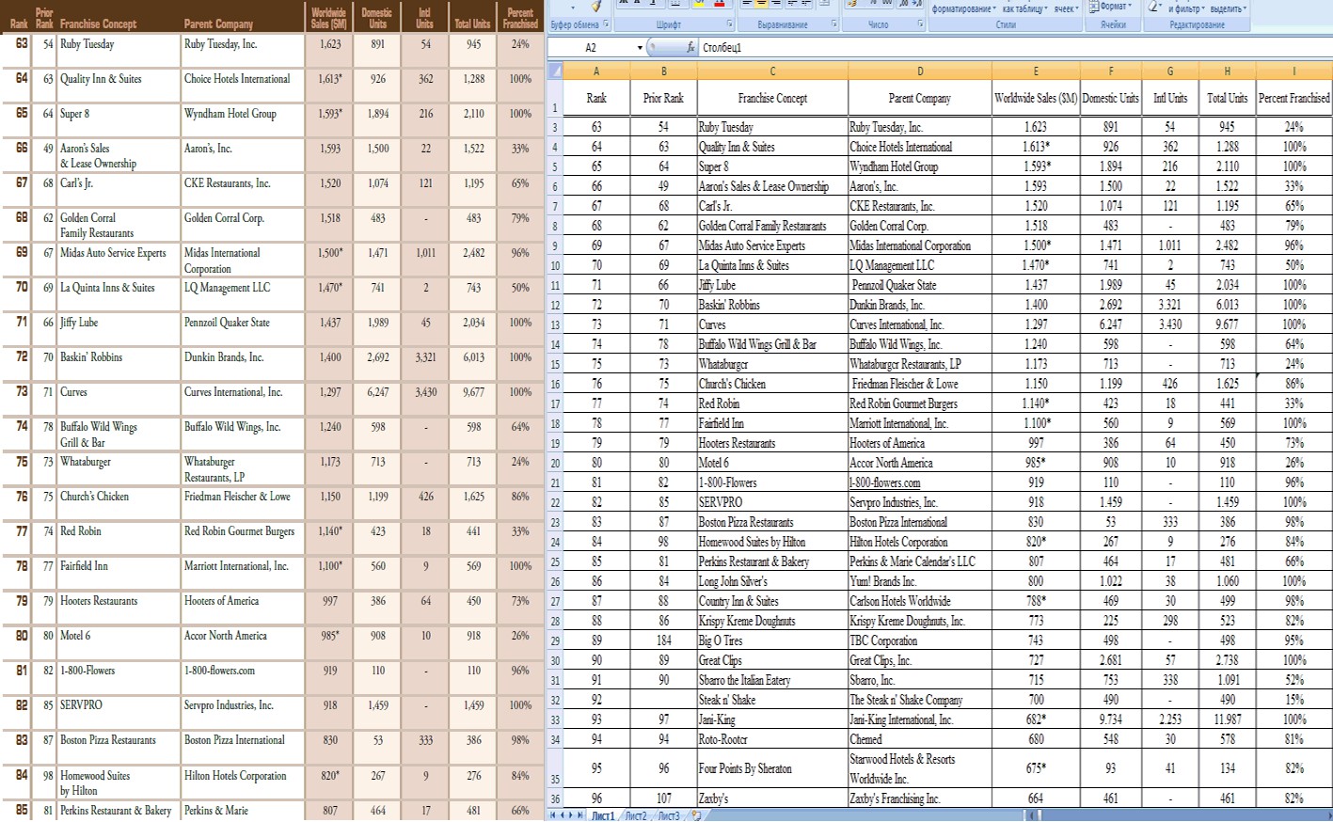Click 'Ruby Tuesday' in the left source table
Viewport: 1333px width, 822px height.
[87, 44]
